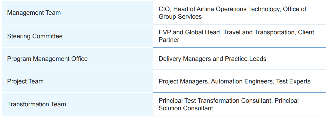Select the 'Test Experts' text
Screen dimensions: 328x119
[293, 81]
